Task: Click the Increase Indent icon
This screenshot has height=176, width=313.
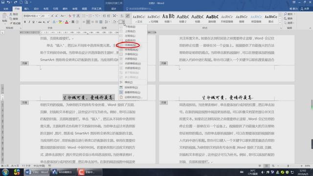Action: pos(109,16)
